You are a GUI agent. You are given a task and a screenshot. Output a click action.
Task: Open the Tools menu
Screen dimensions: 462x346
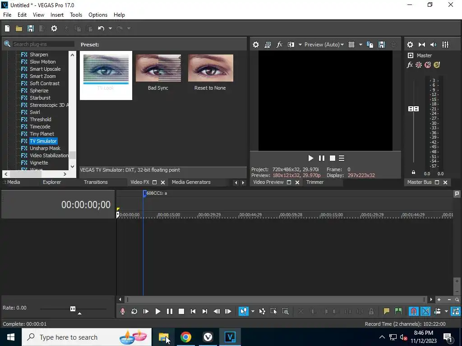pyautogui.click(x=76, y=15)
